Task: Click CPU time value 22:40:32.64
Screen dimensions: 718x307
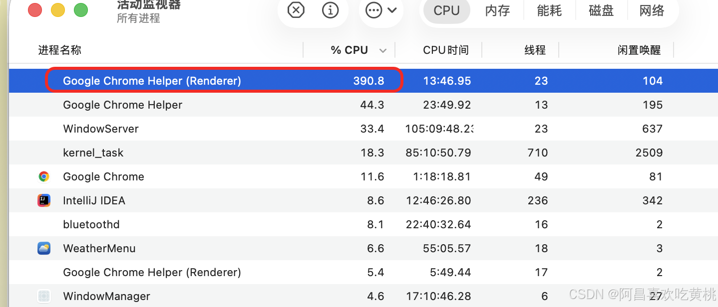Action: point(438,224)
